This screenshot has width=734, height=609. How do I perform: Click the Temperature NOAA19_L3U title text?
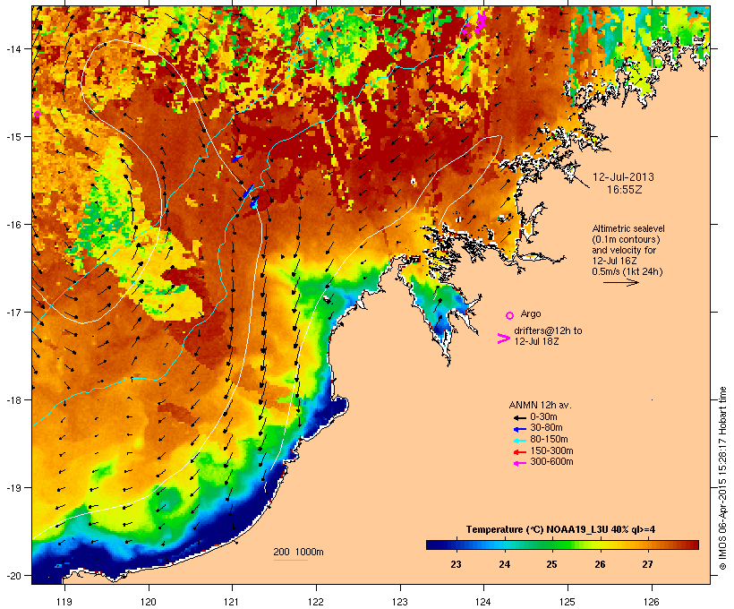560,529
